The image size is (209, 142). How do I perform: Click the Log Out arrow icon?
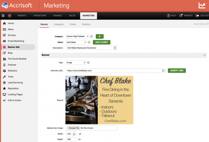[x=197, y=16]
